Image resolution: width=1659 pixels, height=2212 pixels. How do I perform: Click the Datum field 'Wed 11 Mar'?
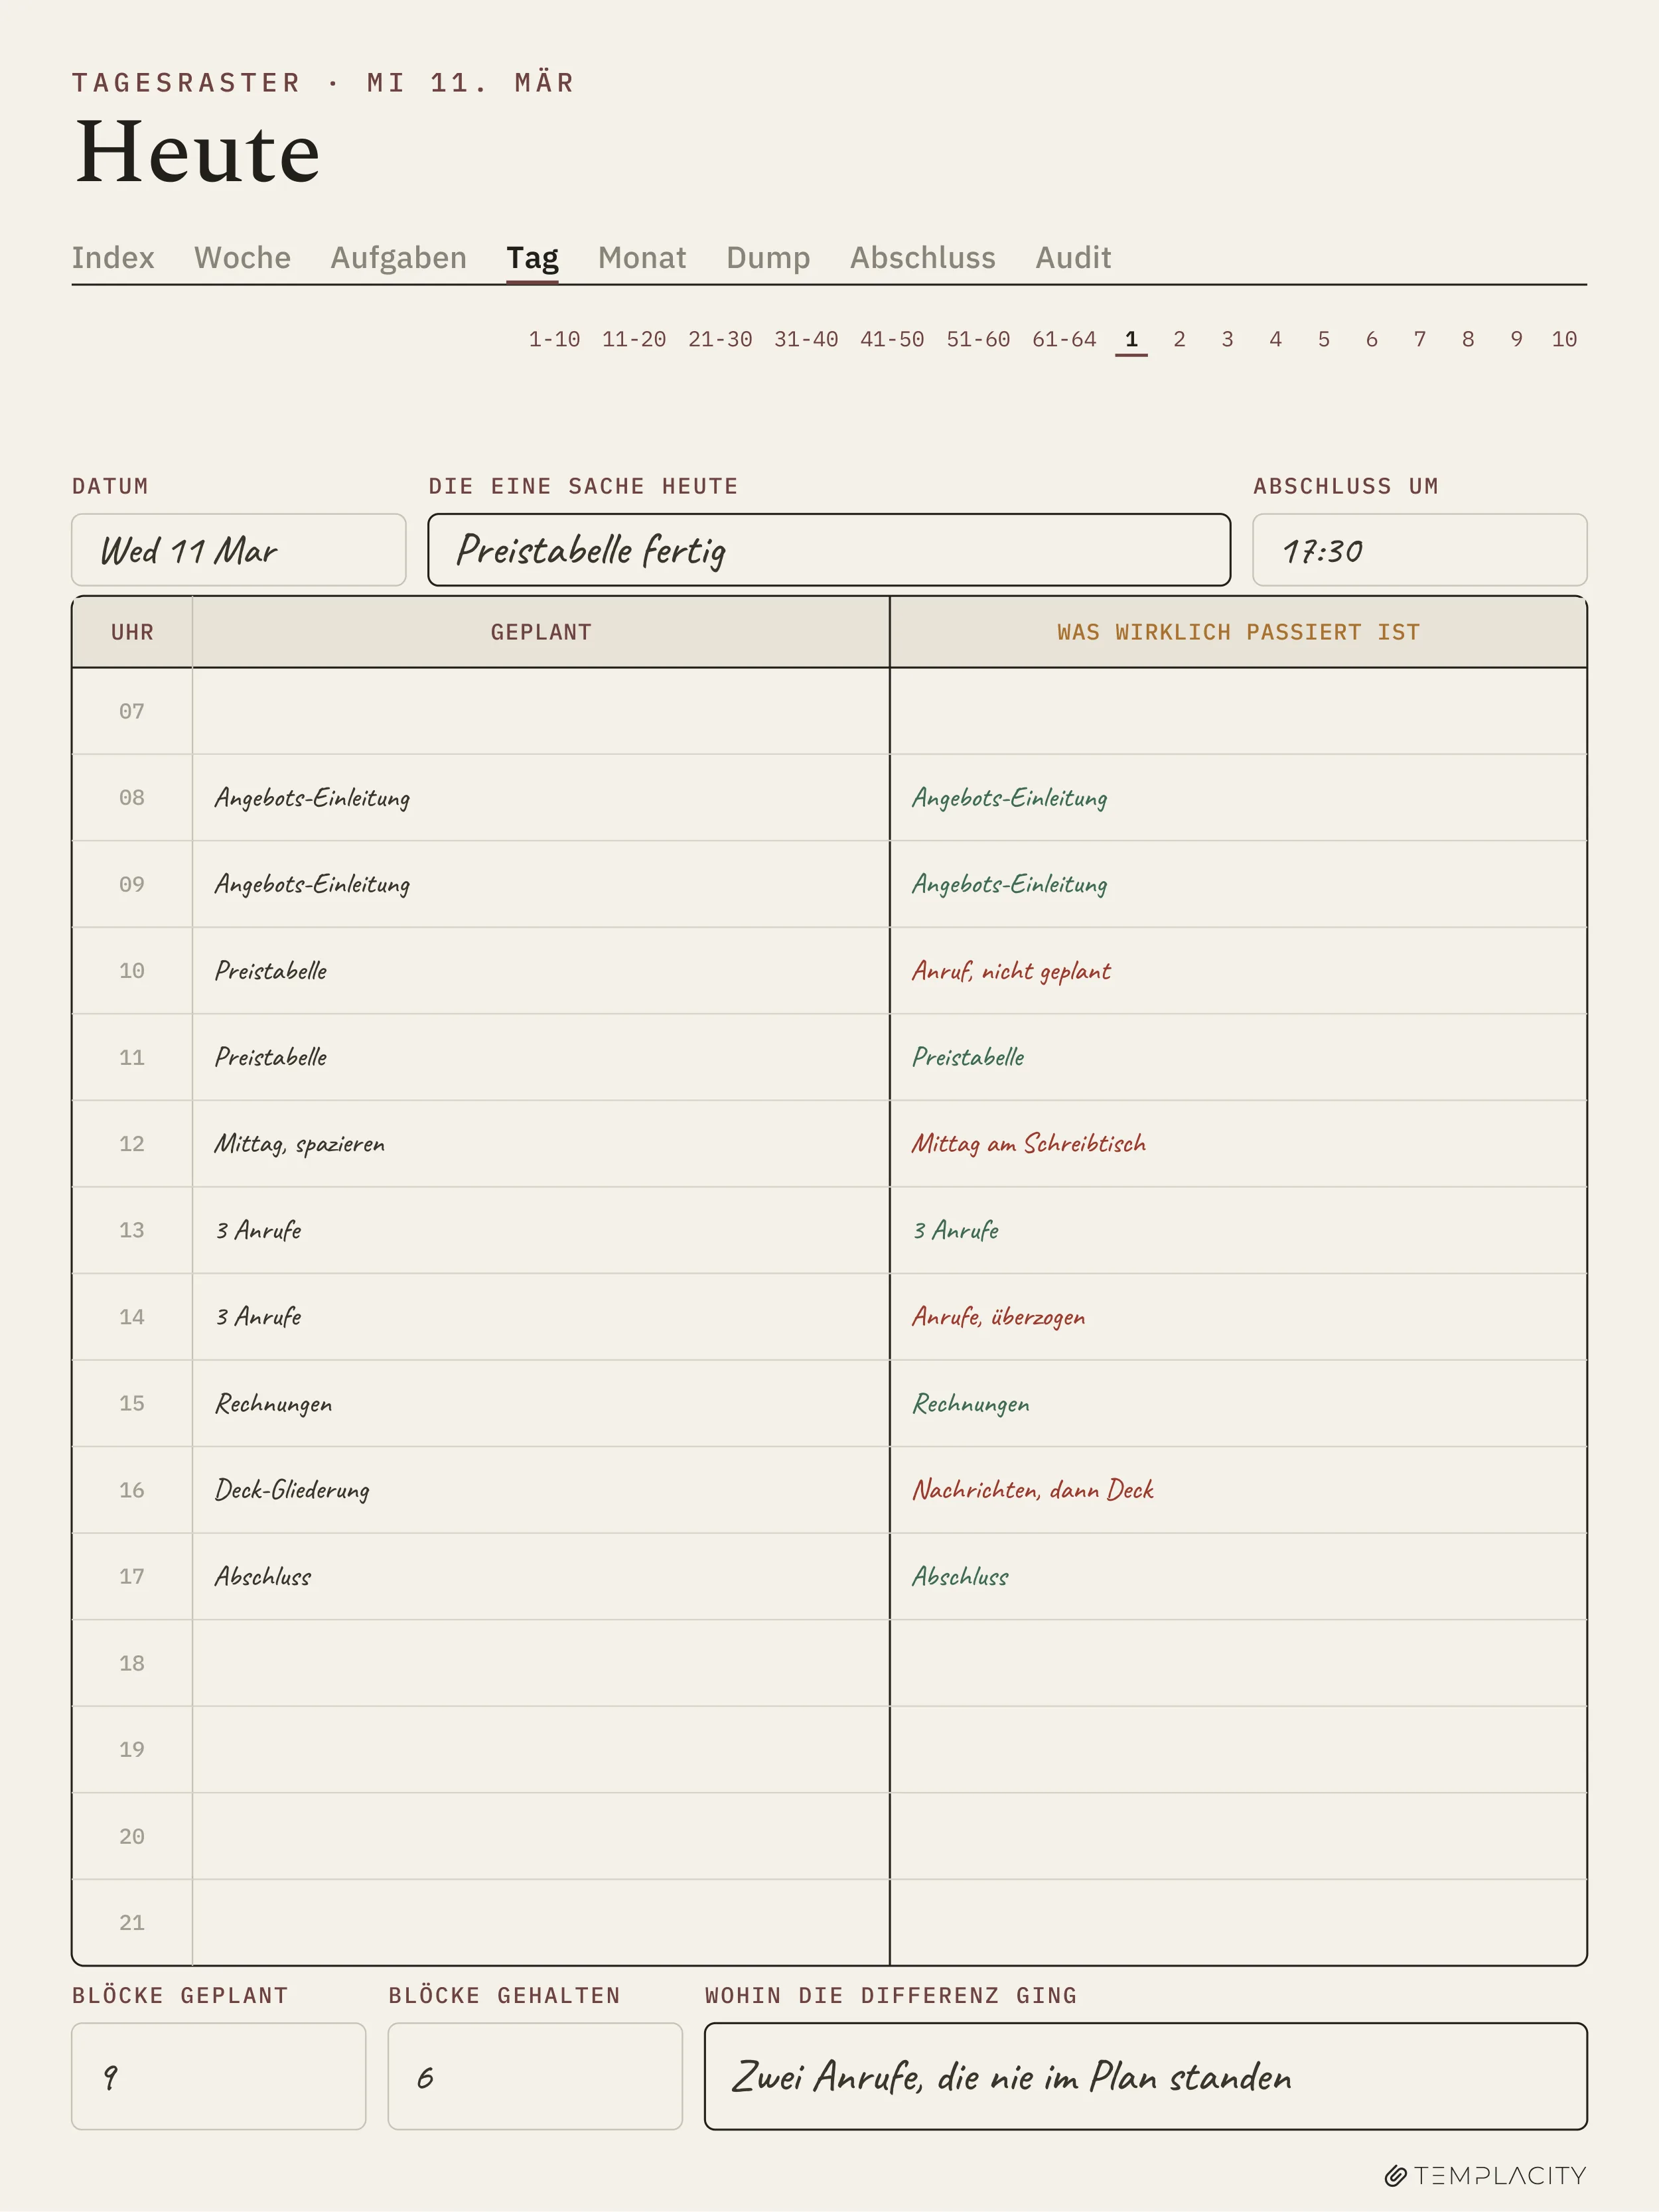click(239, 550)
